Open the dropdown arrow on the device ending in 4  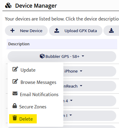click(x=71, y=100)
